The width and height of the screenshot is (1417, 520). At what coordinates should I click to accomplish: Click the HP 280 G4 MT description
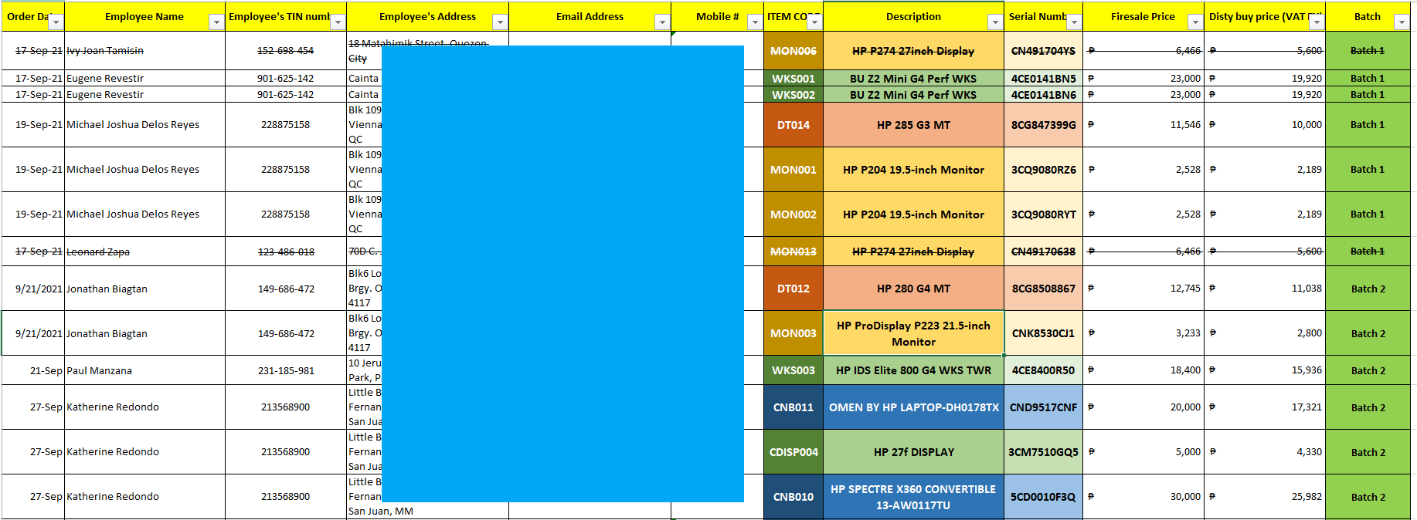914,289
